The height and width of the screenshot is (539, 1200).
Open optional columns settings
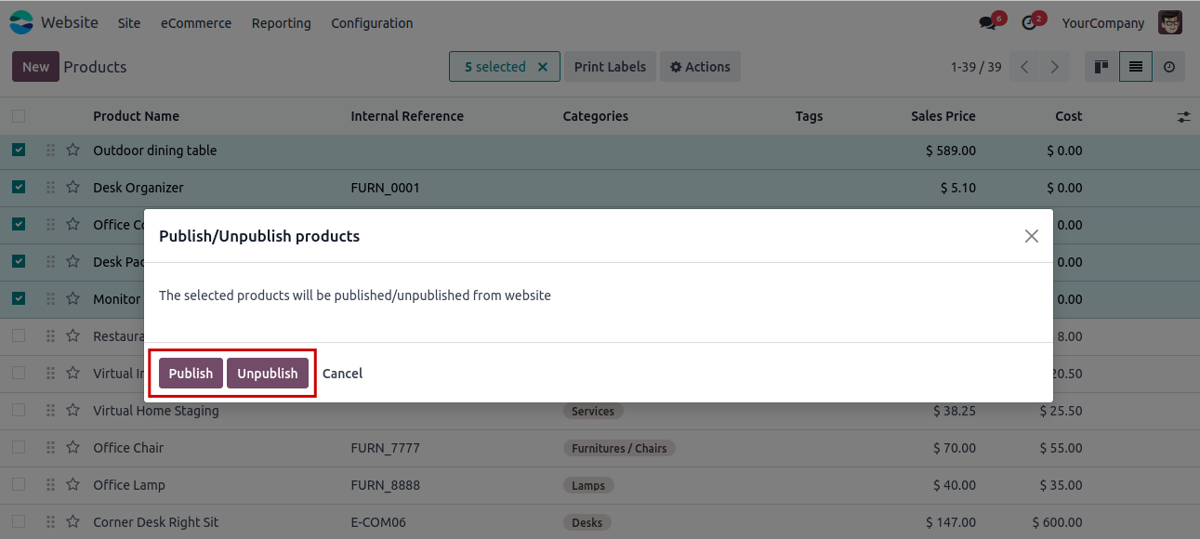tap(1183, 117)
